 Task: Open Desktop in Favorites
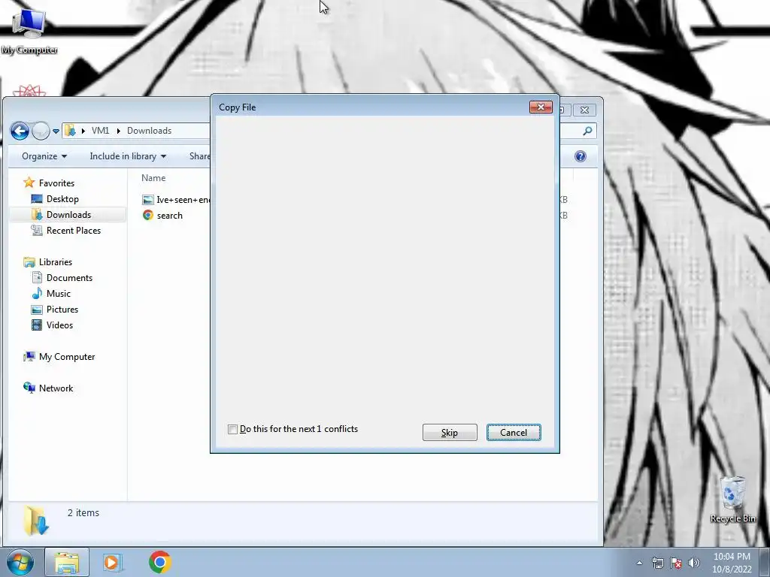click(62, 198)
